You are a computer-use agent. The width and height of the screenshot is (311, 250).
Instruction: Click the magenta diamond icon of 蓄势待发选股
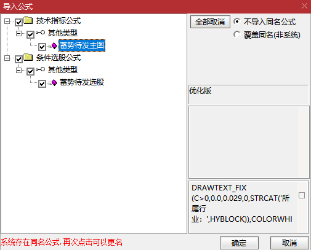pos(54,82)
